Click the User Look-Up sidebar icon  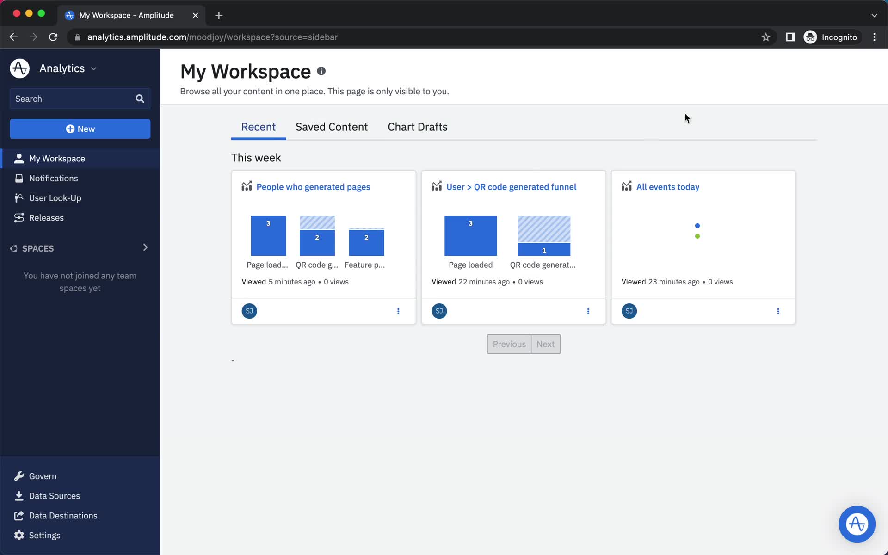coord(19,197)
